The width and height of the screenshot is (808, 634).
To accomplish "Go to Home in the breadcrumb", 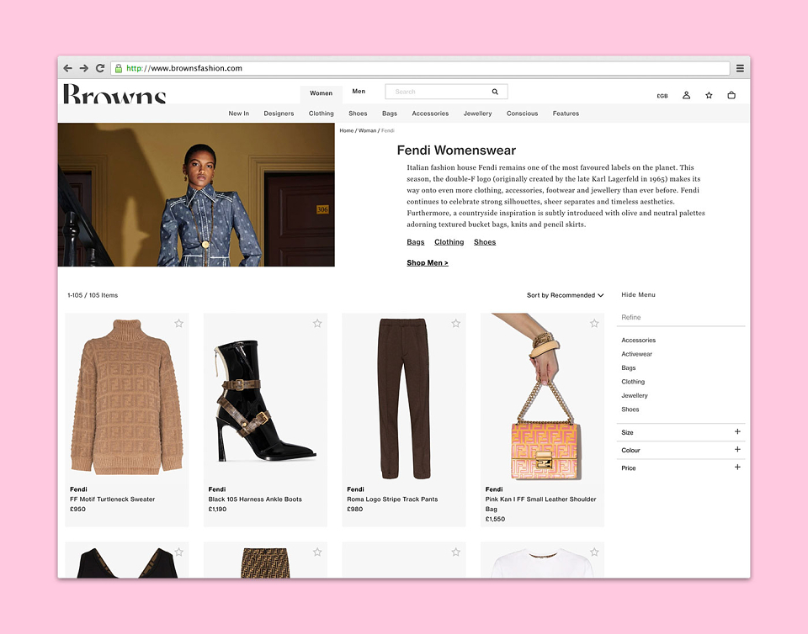I will [346, 130].
